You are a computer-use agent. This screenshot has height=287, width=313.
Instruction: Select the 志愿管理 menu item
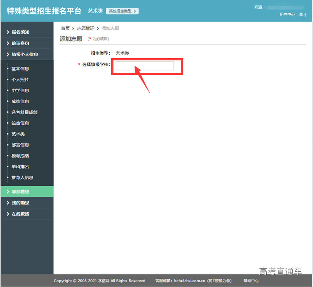coord(20,192)
